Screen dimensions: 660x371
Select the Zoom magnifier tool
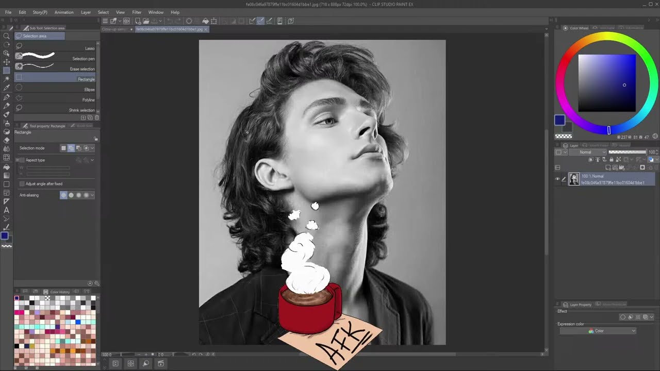click(7, 36)
